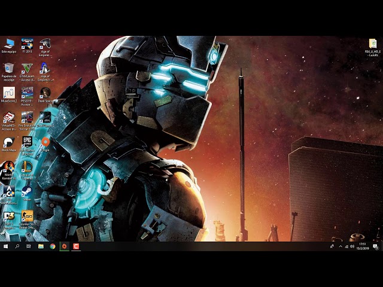Open the Epic Games Launcher shortcut
383x287 pixels.
[27, 146]
